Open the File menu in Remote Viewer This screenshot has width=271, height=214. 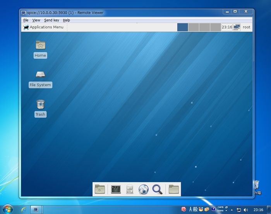point(26,20)
